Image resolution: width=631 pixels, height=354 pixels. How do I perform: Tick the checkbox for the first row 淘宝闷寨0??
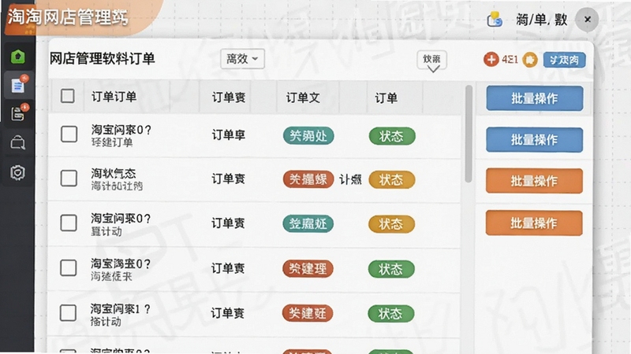pos(69,134)
